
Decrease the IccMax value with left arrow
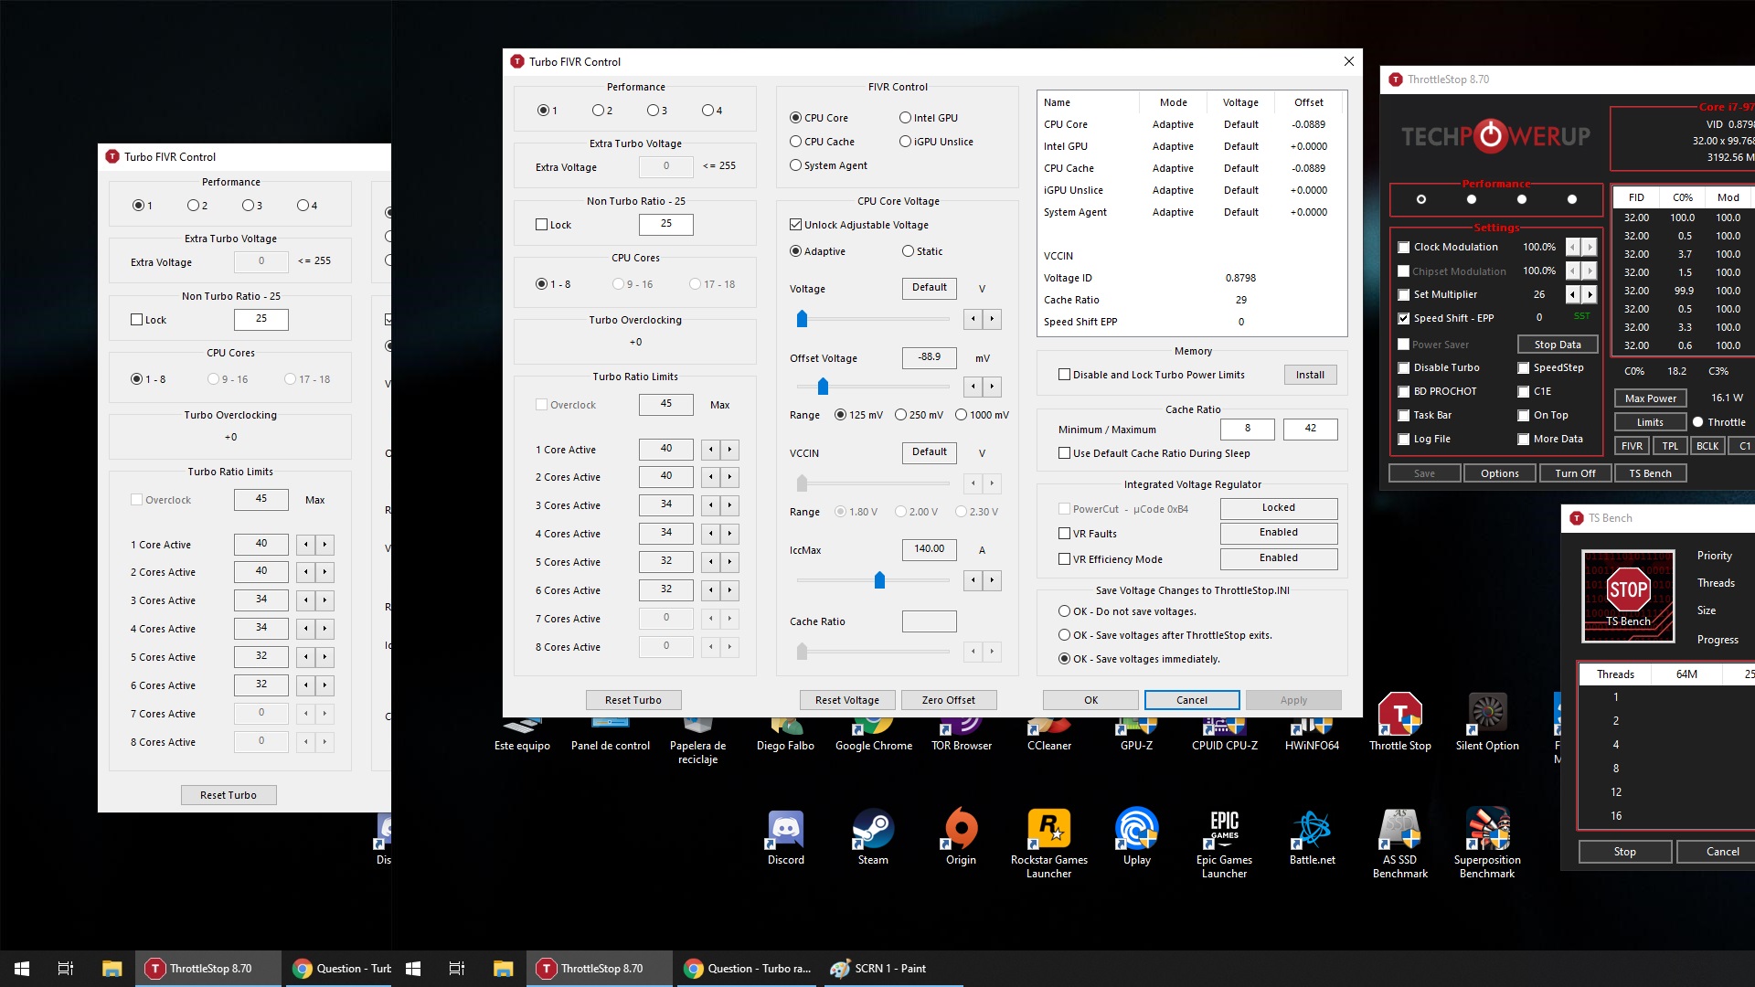tap(973, 580)
